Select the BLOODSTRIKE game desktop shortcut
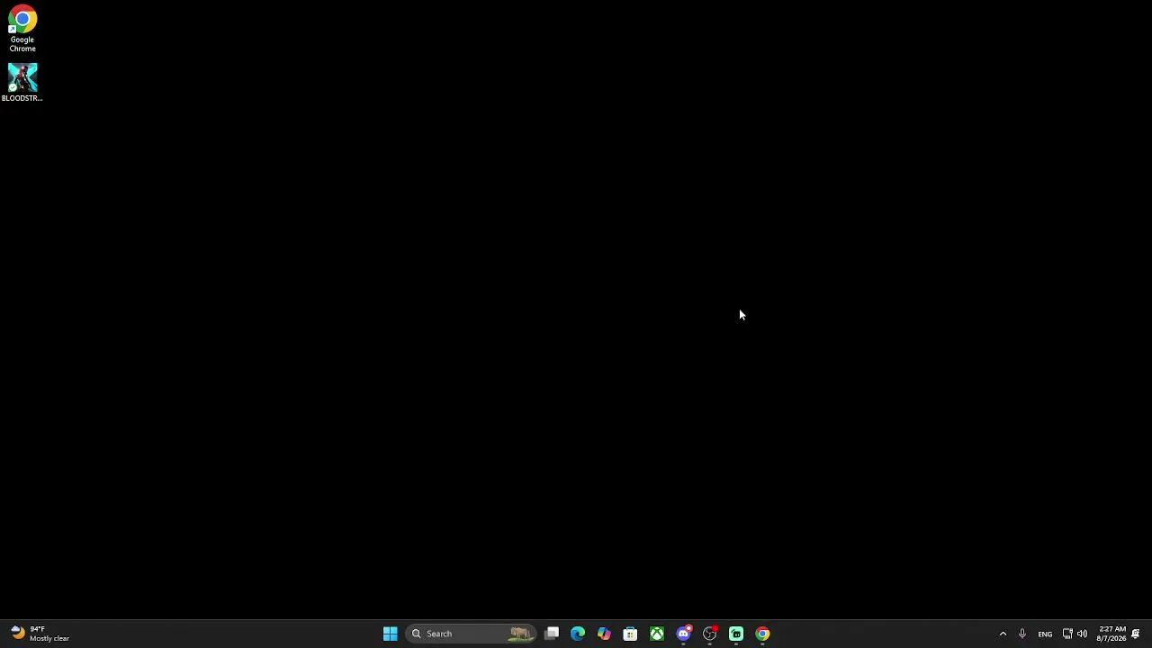The width and height of the screenshot is (1152, 648). pyautogui.click(x=22, y=82)
